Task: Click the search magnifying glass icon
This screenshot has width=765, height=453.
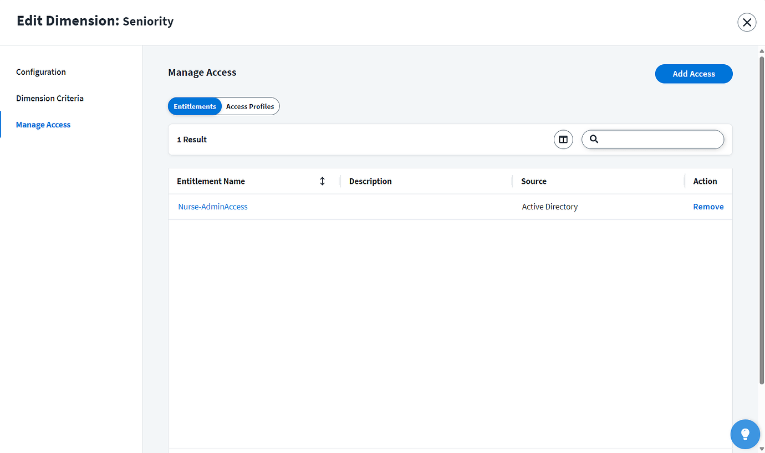Action: point(594,139)
